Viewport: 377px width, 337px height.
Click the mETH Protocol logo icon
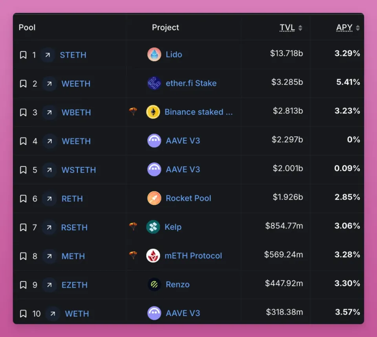point(153,256)
